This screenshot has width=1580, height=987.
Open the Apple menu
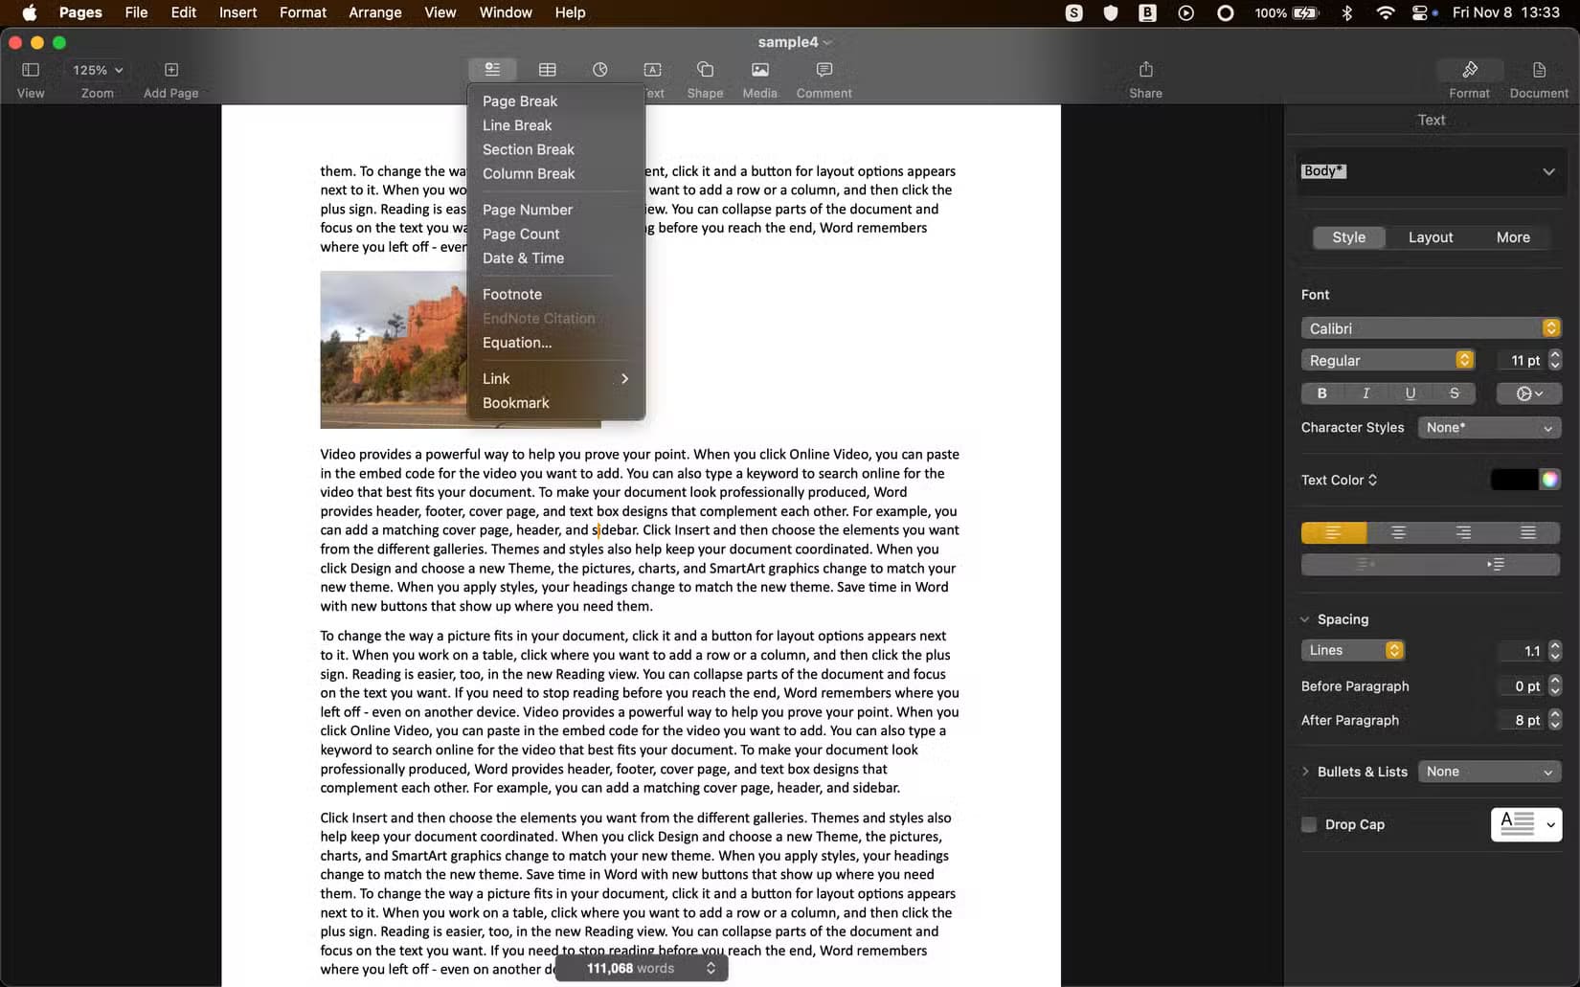click(x=29, y=12)
